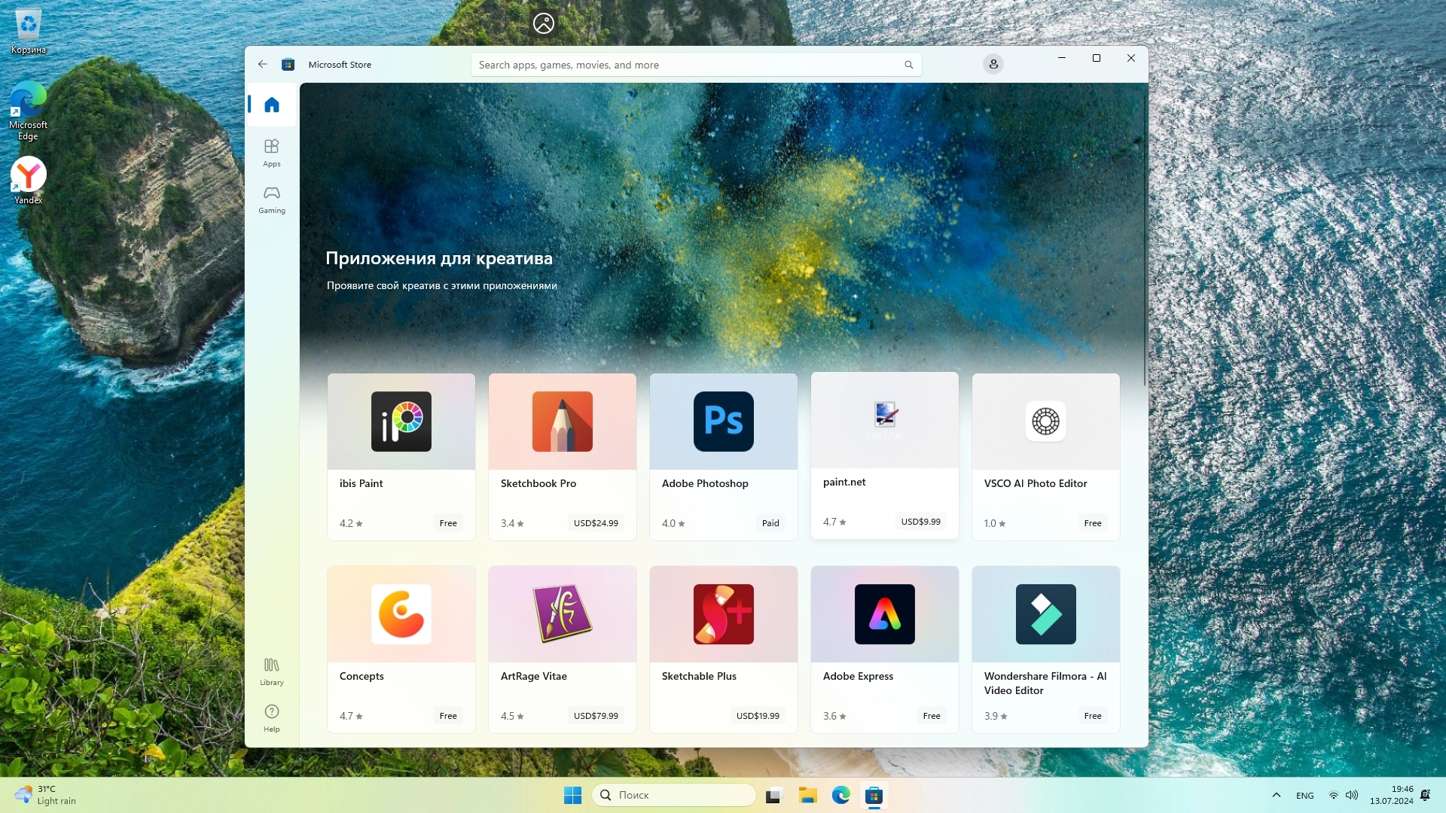
Task: Open the Windows Start menu
Action: click(x=572, y=795)
